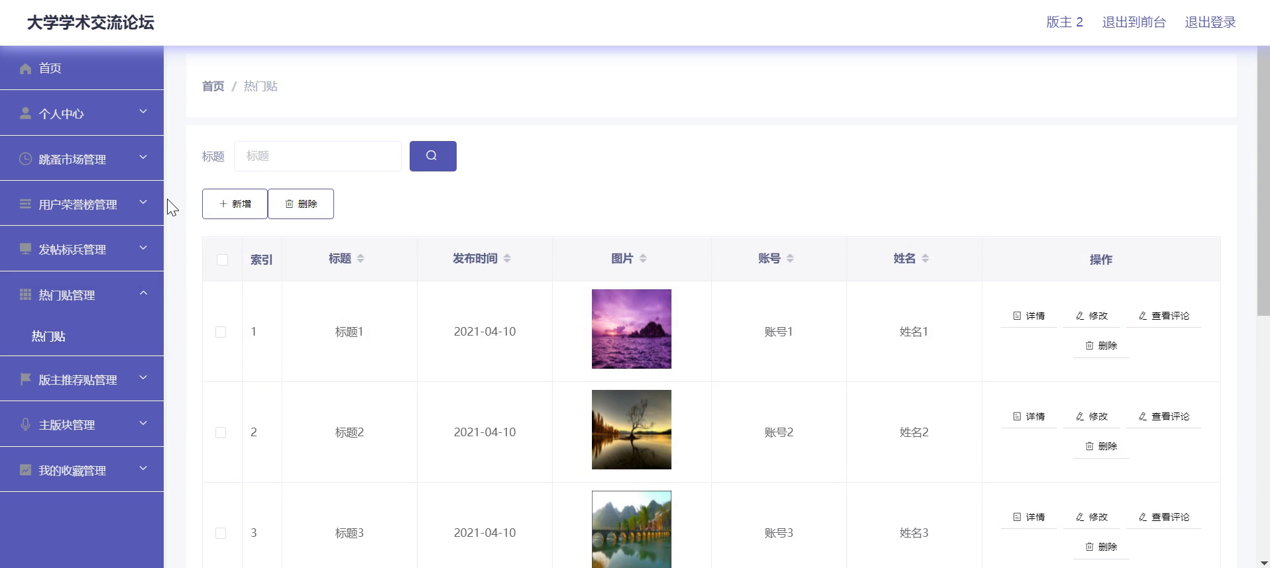Click the 首页 breadcrumb link

pos(213,86)
